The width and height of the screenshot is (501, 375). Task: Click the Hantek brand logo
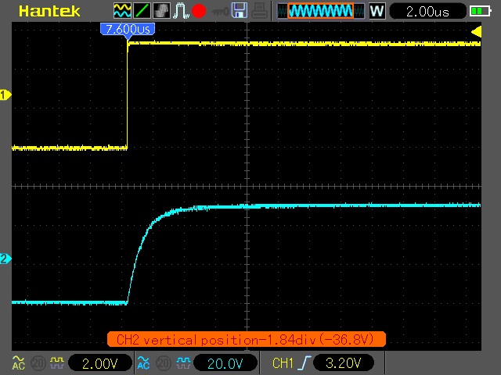coord(49,12)
